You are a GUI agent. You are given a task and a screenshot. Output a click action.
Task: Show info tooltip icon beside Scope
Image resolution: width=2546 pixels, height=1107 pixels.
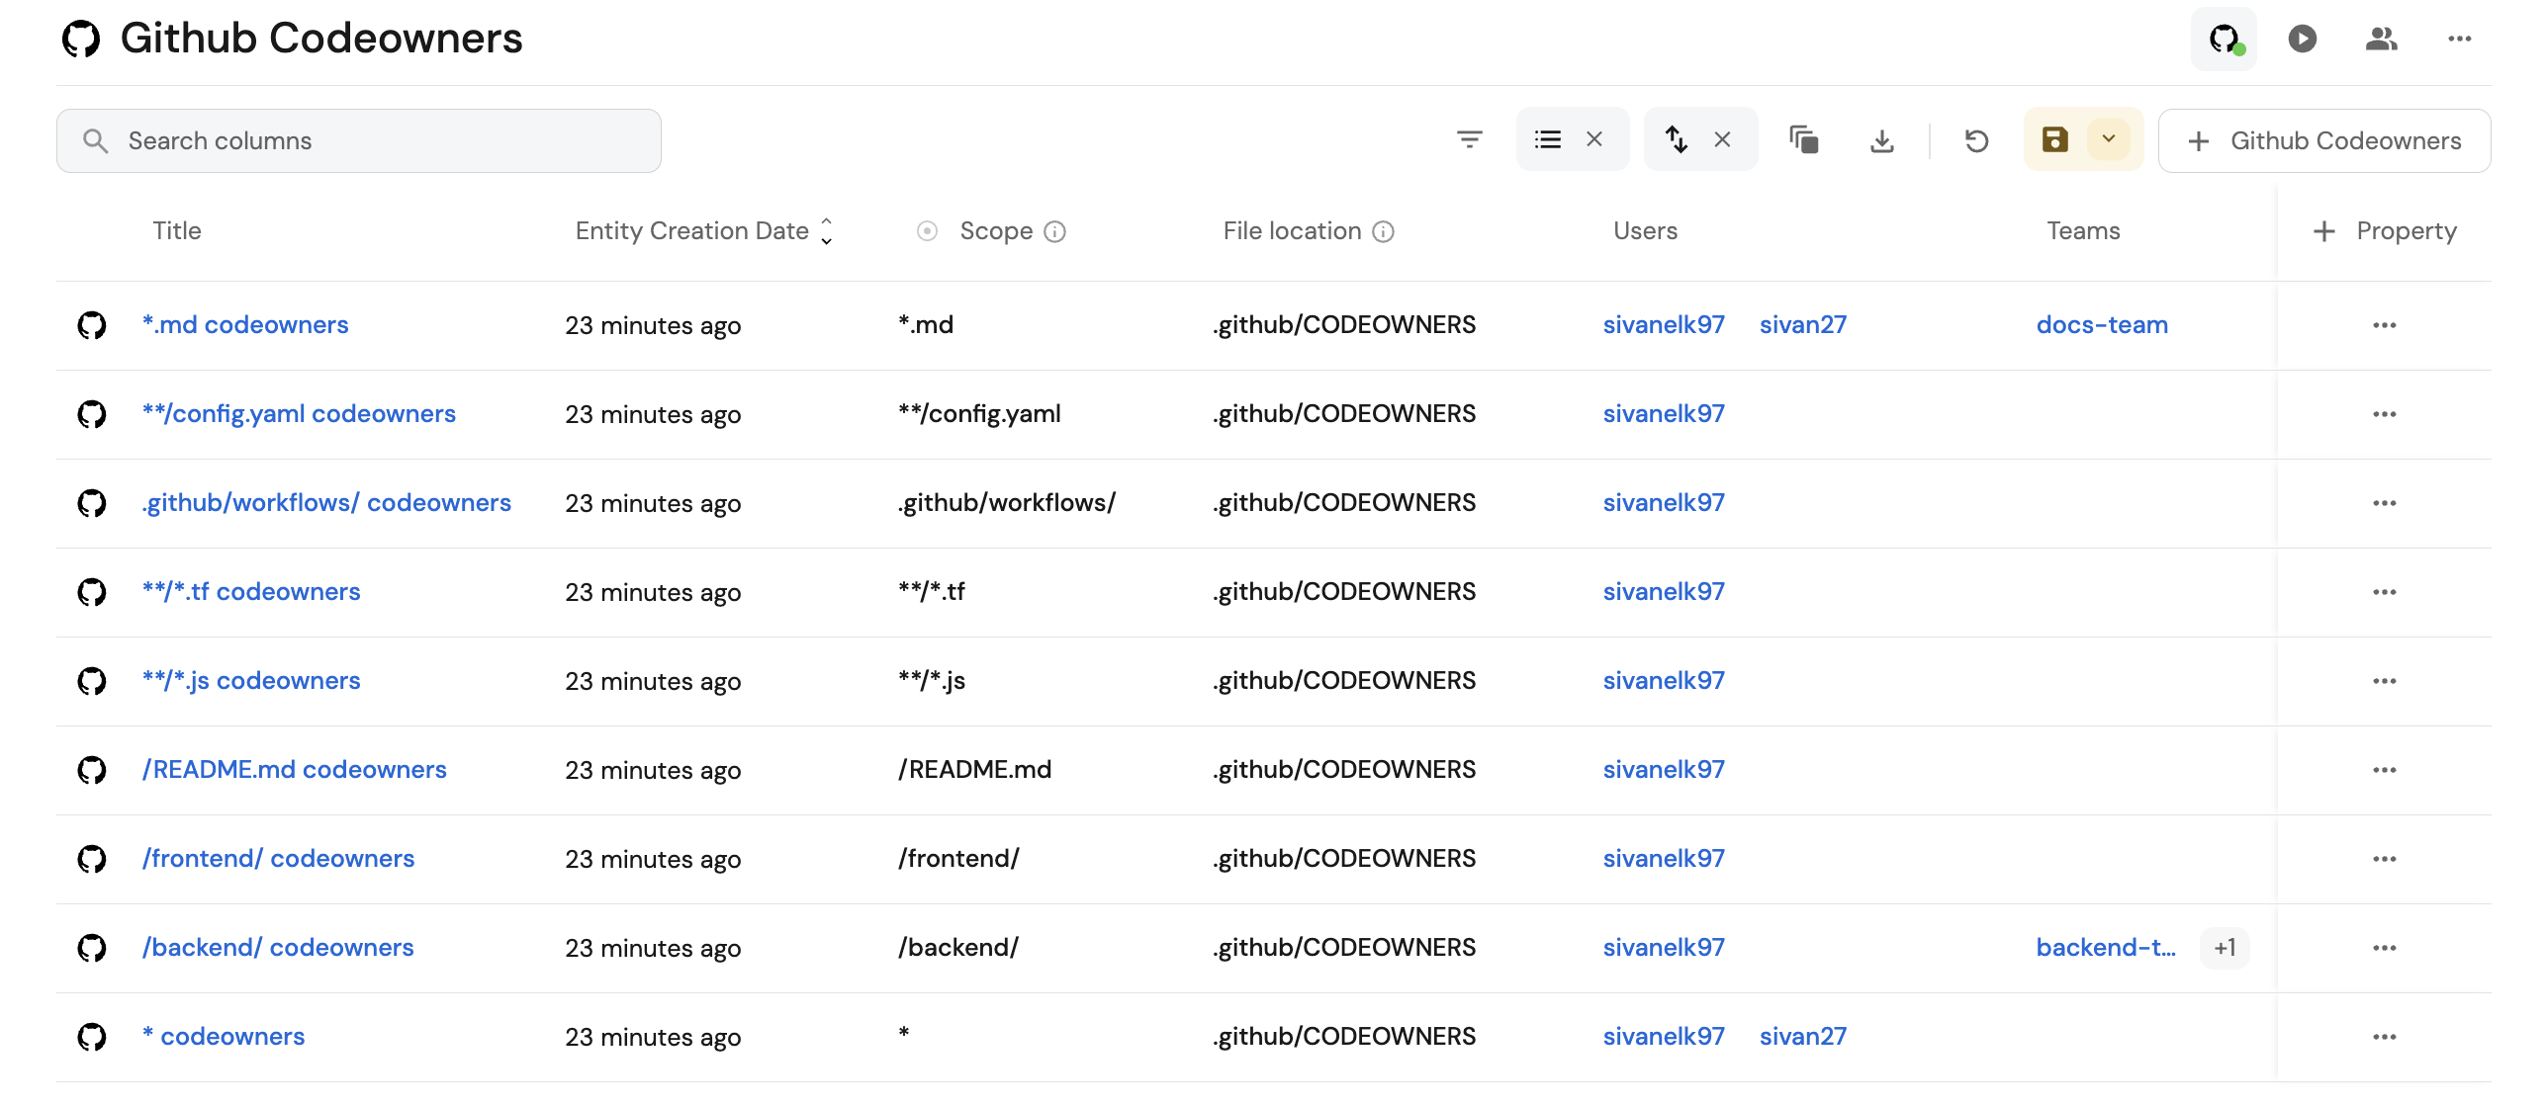point(1054,231)
